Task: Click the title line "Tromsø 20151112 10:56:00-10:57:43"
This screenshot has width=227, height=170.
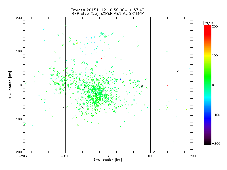Action: (108, 10)
